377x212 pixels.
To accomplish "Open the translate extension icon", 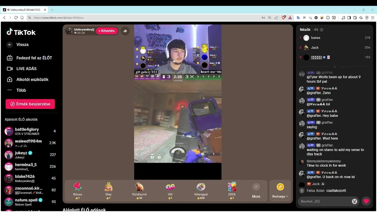I will pyautogui.click(x=298, y=18).
